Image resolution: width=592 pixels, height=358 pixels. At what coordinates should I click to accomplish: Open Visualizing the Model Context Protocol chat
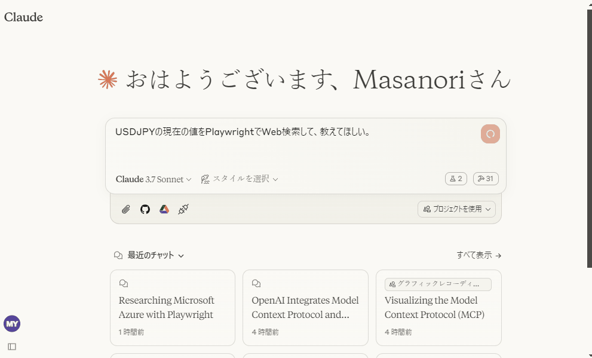[438, 308]
